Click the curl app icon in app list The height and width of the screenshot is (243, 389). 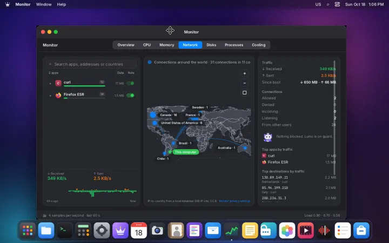[58, 83]
